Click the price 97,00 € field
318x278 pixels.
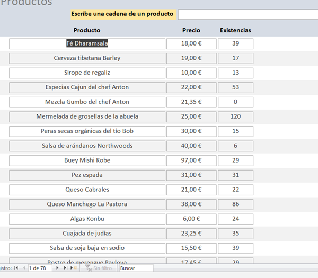191,160
